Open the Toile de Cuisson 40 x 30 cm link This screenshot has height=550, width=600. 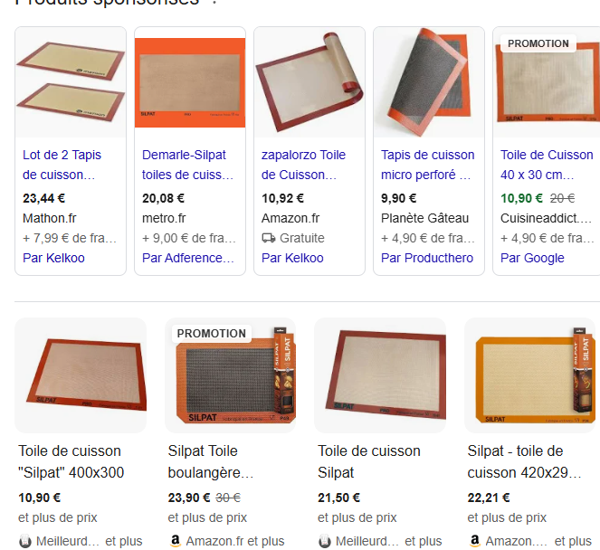547,165
